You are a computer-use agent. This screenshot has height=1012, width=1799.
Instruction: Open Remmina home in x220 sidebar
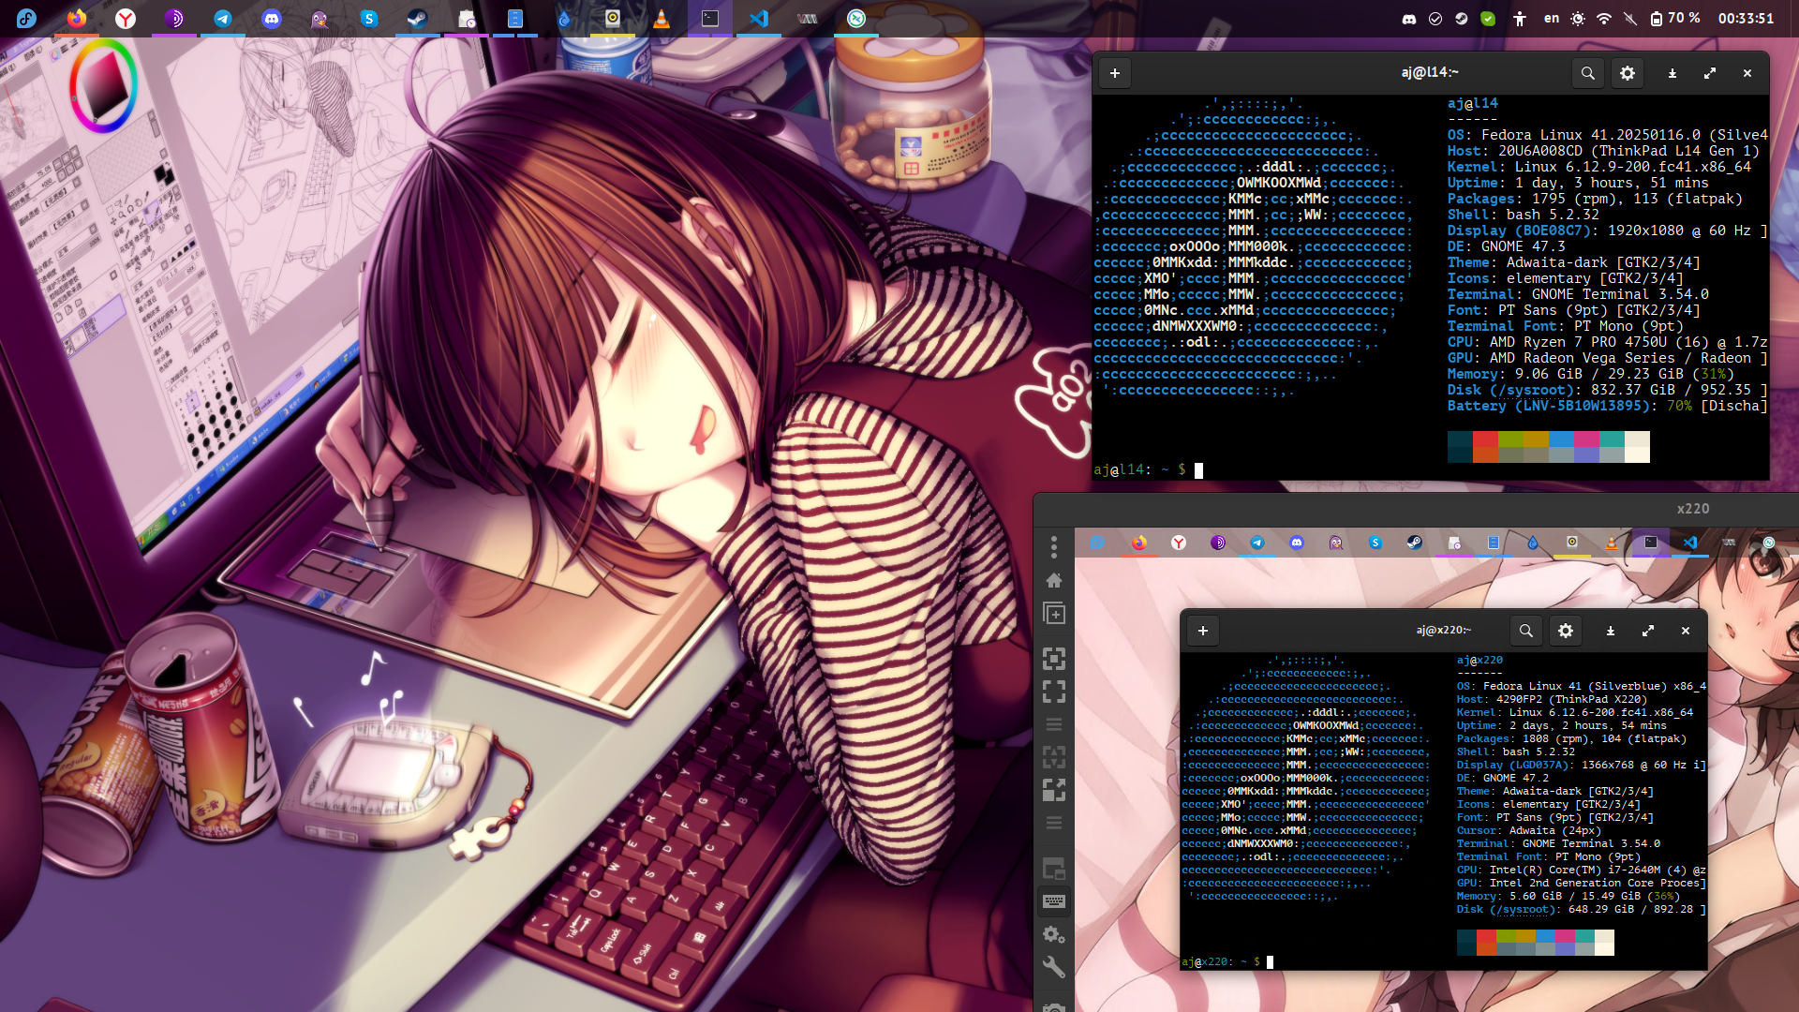(x=1054, y=580)
